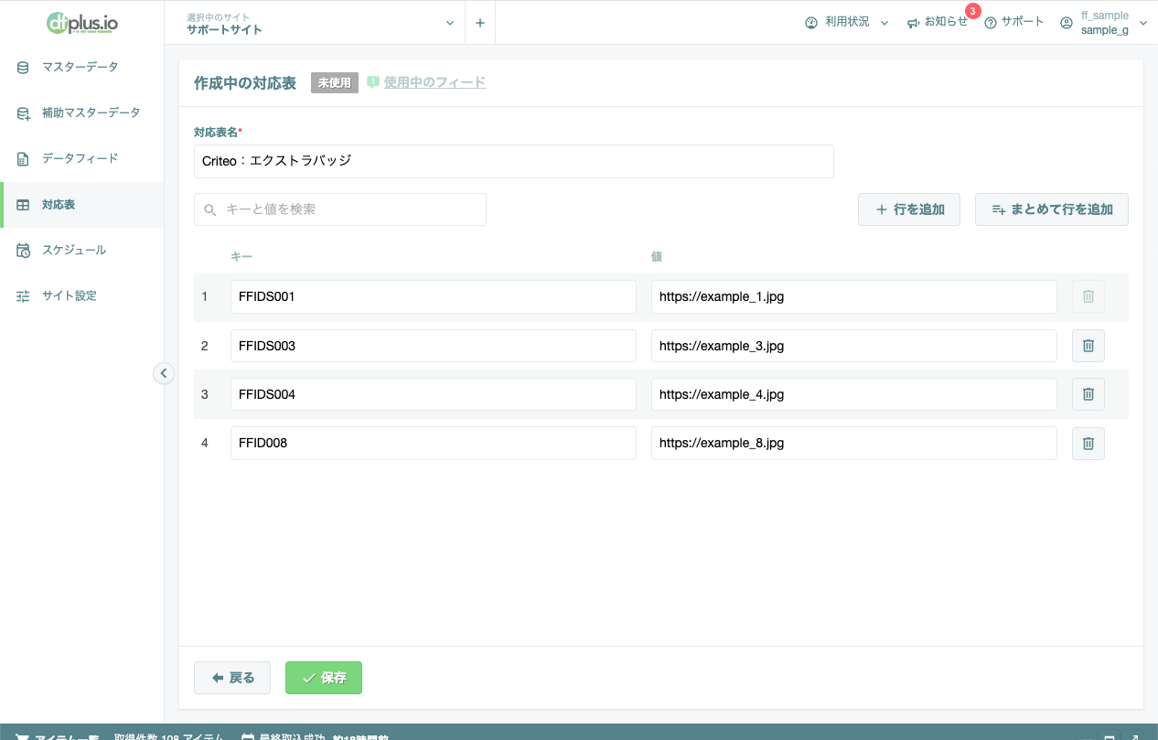Click the megaphone icon beside お知らせ

(913, 23)
